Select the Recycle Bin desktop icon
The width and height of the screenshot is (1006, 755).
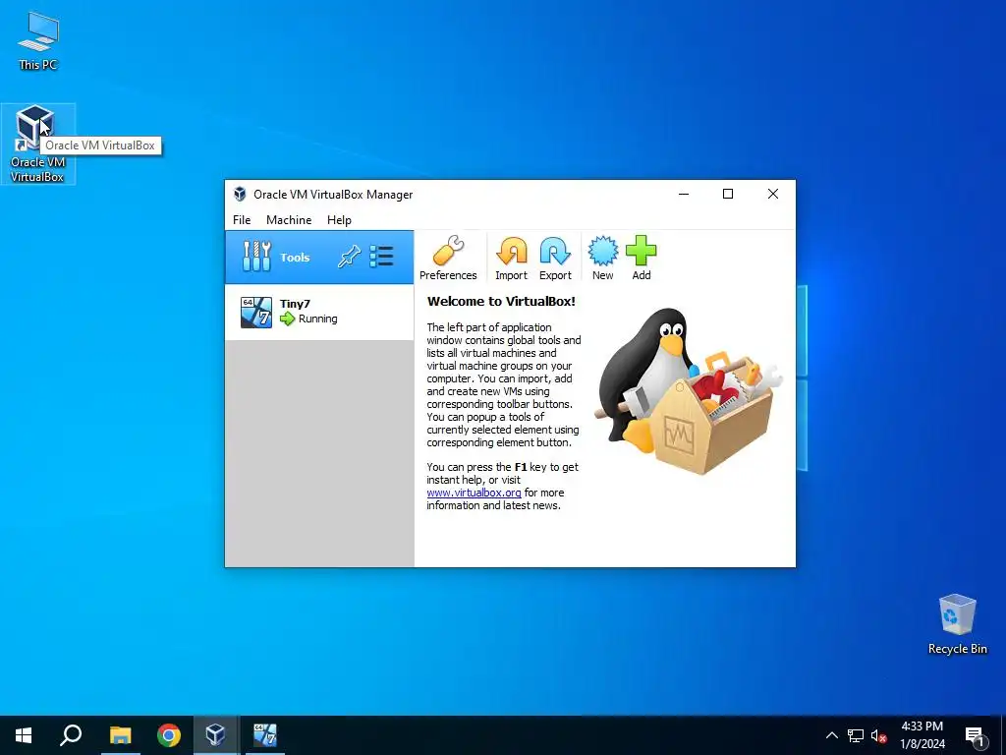pos(957,623)
